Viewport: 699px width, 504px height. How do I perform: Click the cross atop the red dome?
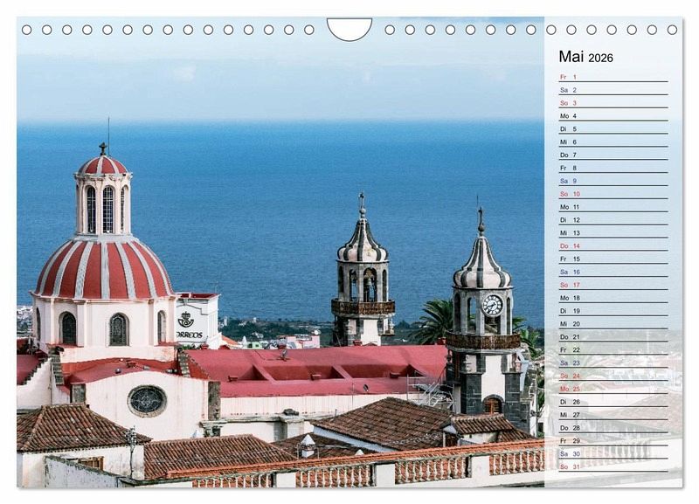click(103, 148)
